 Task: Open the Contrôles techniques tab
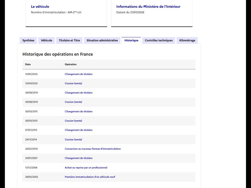pos(159,40)
